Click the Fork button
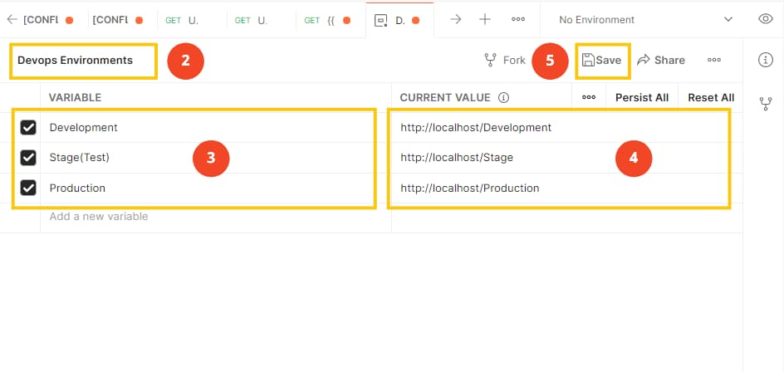Screen dimensions: 784x372 pos(505,61)
